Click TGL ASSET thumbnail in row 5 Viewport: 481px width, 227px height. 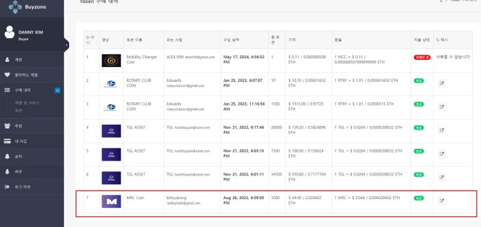click(111, 154)
